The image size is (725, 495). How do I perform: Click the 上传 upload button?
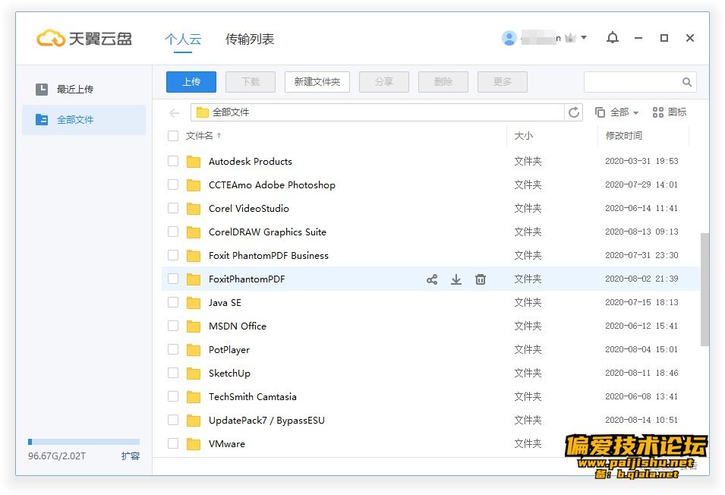[191, 82]
